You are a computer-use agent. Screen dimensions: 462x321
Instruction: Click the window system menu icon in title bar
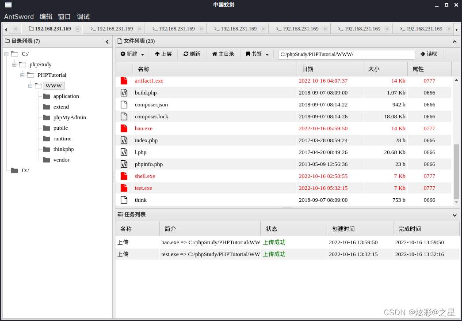8,5
